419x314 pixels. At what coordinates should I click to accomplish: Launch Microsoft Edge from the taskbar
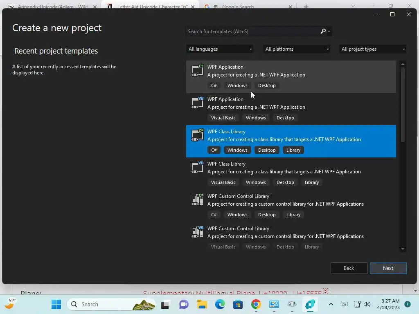click(x=220, y=304)
